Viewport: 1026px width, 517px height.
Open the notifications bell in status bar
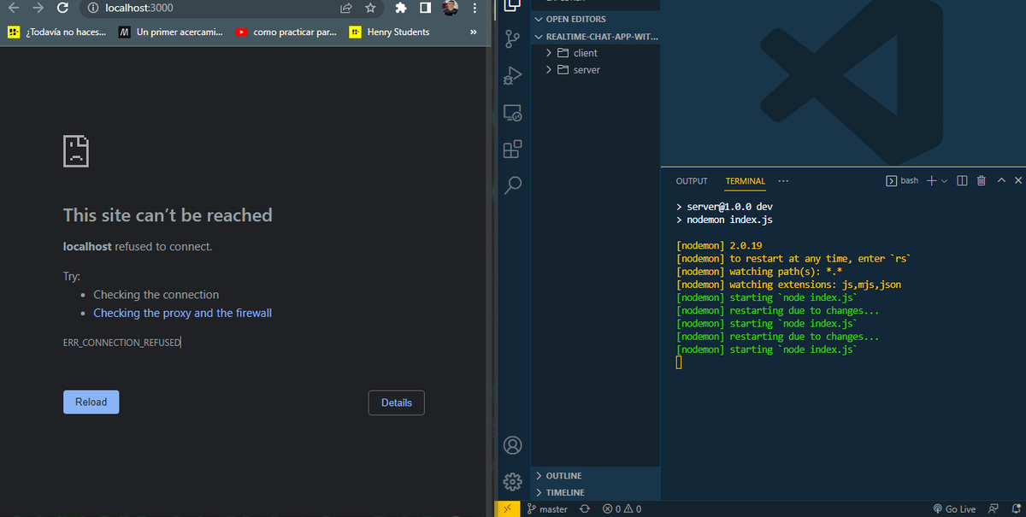pyautogui.click(x=1015, y=509)
